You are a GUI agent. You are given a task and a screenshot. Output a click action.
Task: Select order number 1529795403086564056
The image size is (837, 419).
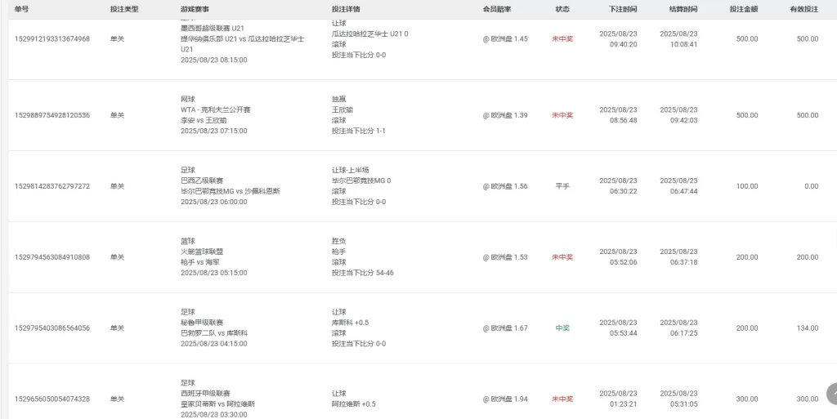click(x=52, y=328)
